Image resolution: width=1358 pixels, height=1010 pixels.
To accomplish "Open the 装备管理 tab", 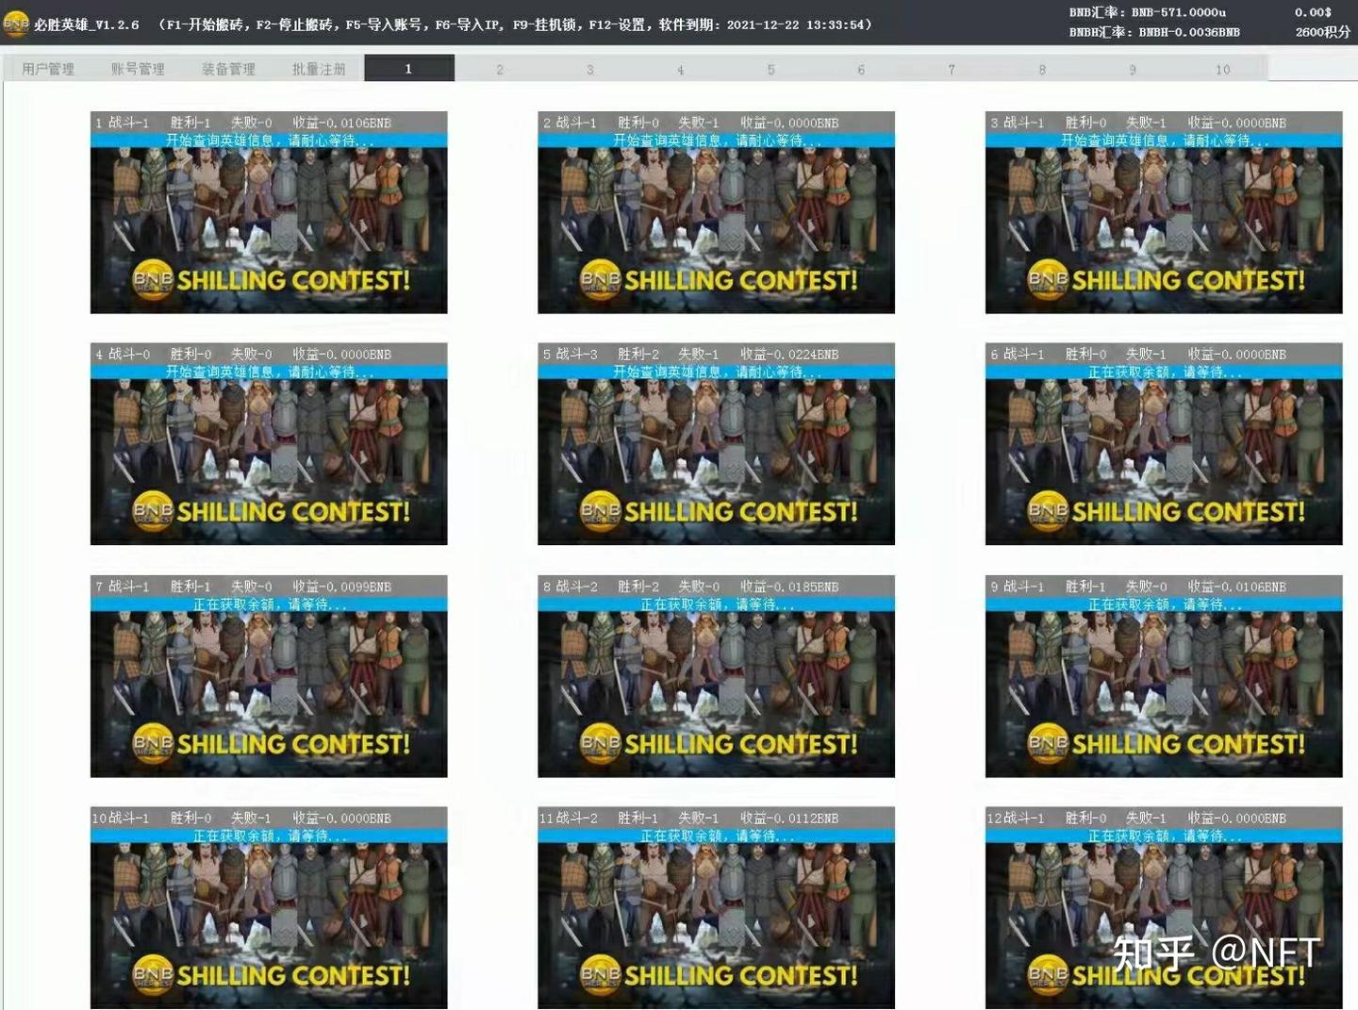I will [228, 69].
